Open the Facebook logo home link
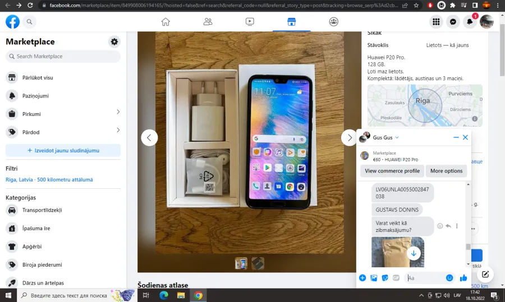Viewport: 505px width, 302px height. [x=12, y=22]
